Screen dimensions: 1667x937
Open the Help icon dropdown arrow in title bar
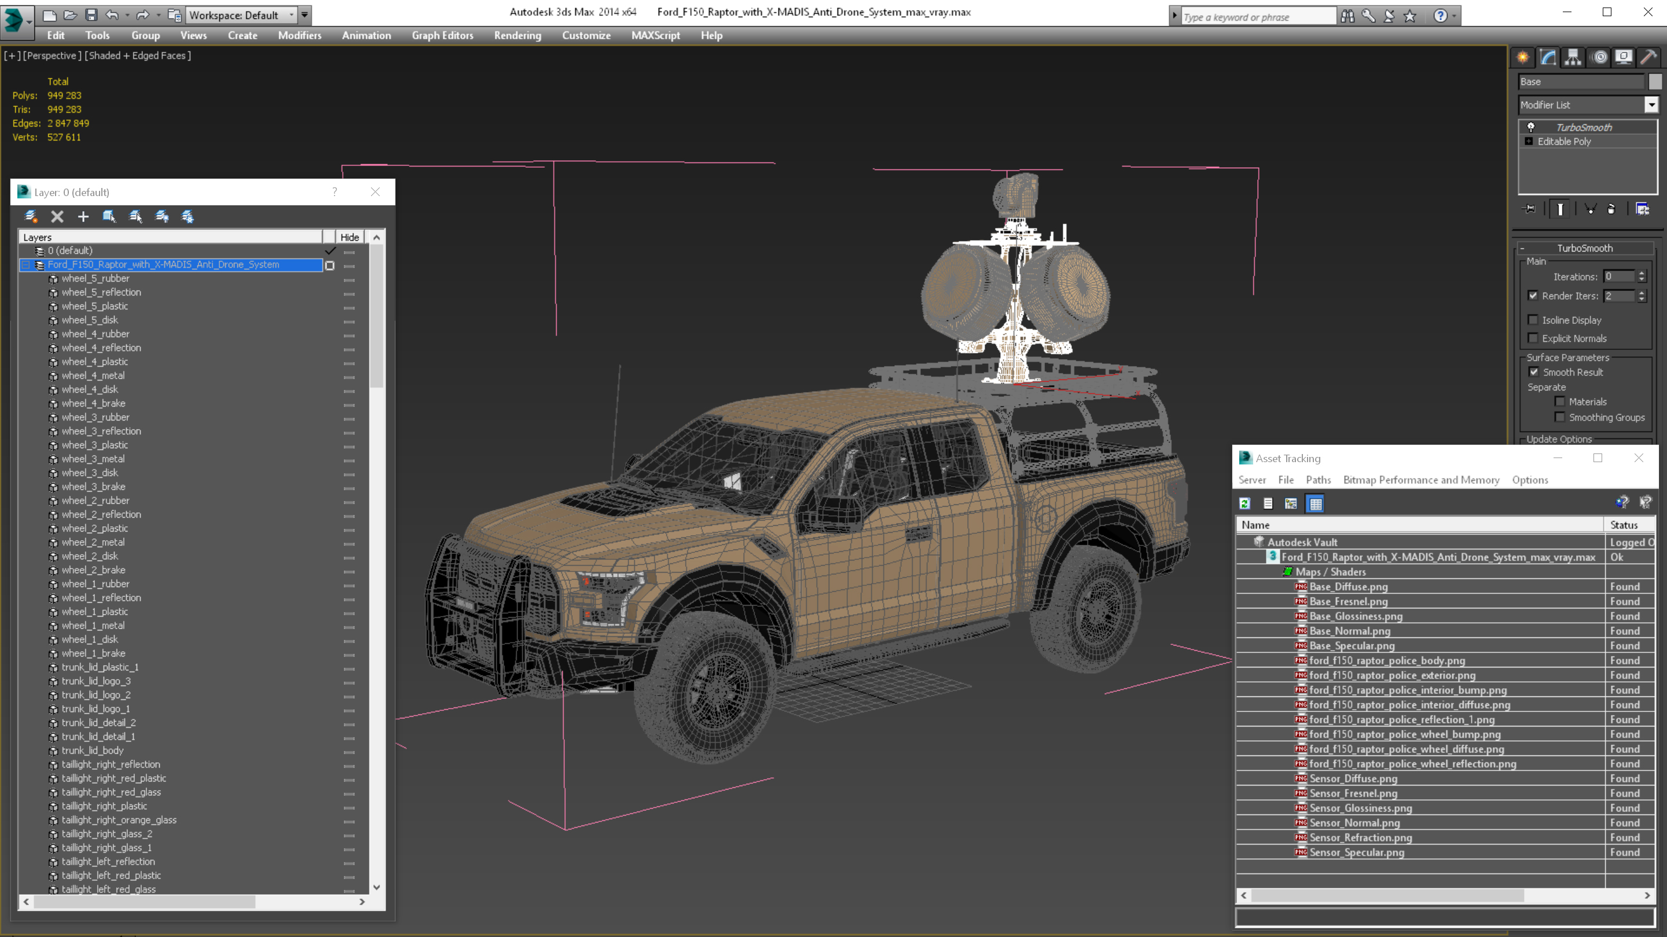(1454, 16)
